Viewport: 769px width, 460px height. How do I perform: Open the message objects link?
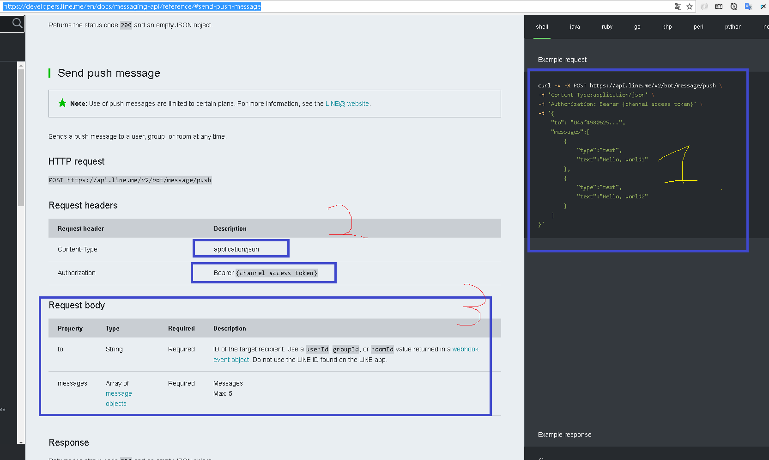click(119, 393)
